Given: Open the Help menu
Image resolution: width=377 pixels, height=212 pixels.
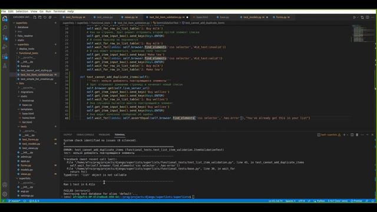Looking at the screenshot, I should 71,11.
